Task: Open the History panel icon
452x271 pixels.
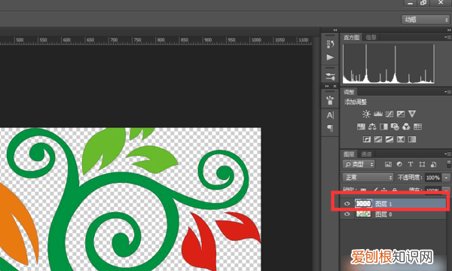Action: [x=330, y=44]
